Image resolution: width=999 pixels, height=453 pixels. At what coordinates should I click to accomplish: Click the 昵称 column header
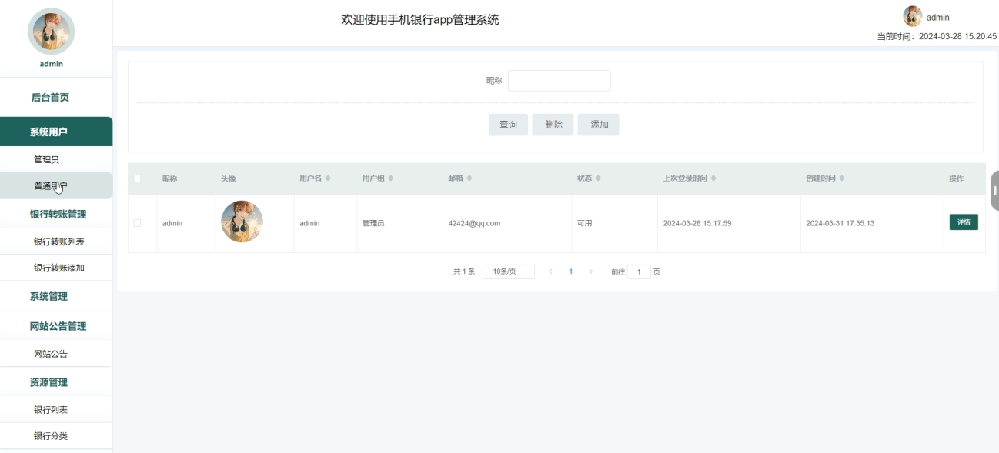coord(169,178)
